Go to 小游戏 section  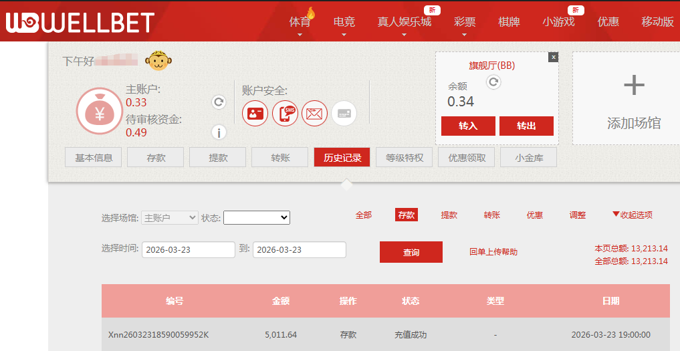tap(558, 21)
